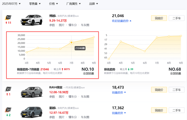Open 参数 link for 星越L

pos(52,117)
